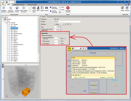Click 'Comedor' label in CYPELUX floor plan
This screenshot has width=131, height=101.
[x=93, y=53]
